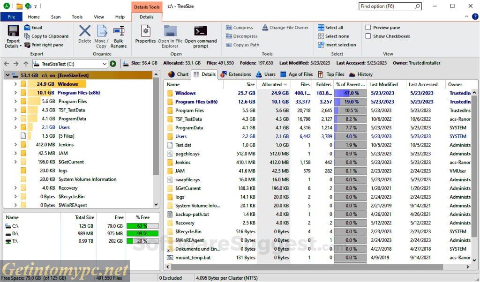Click the green Start scan button

point(113,64)
